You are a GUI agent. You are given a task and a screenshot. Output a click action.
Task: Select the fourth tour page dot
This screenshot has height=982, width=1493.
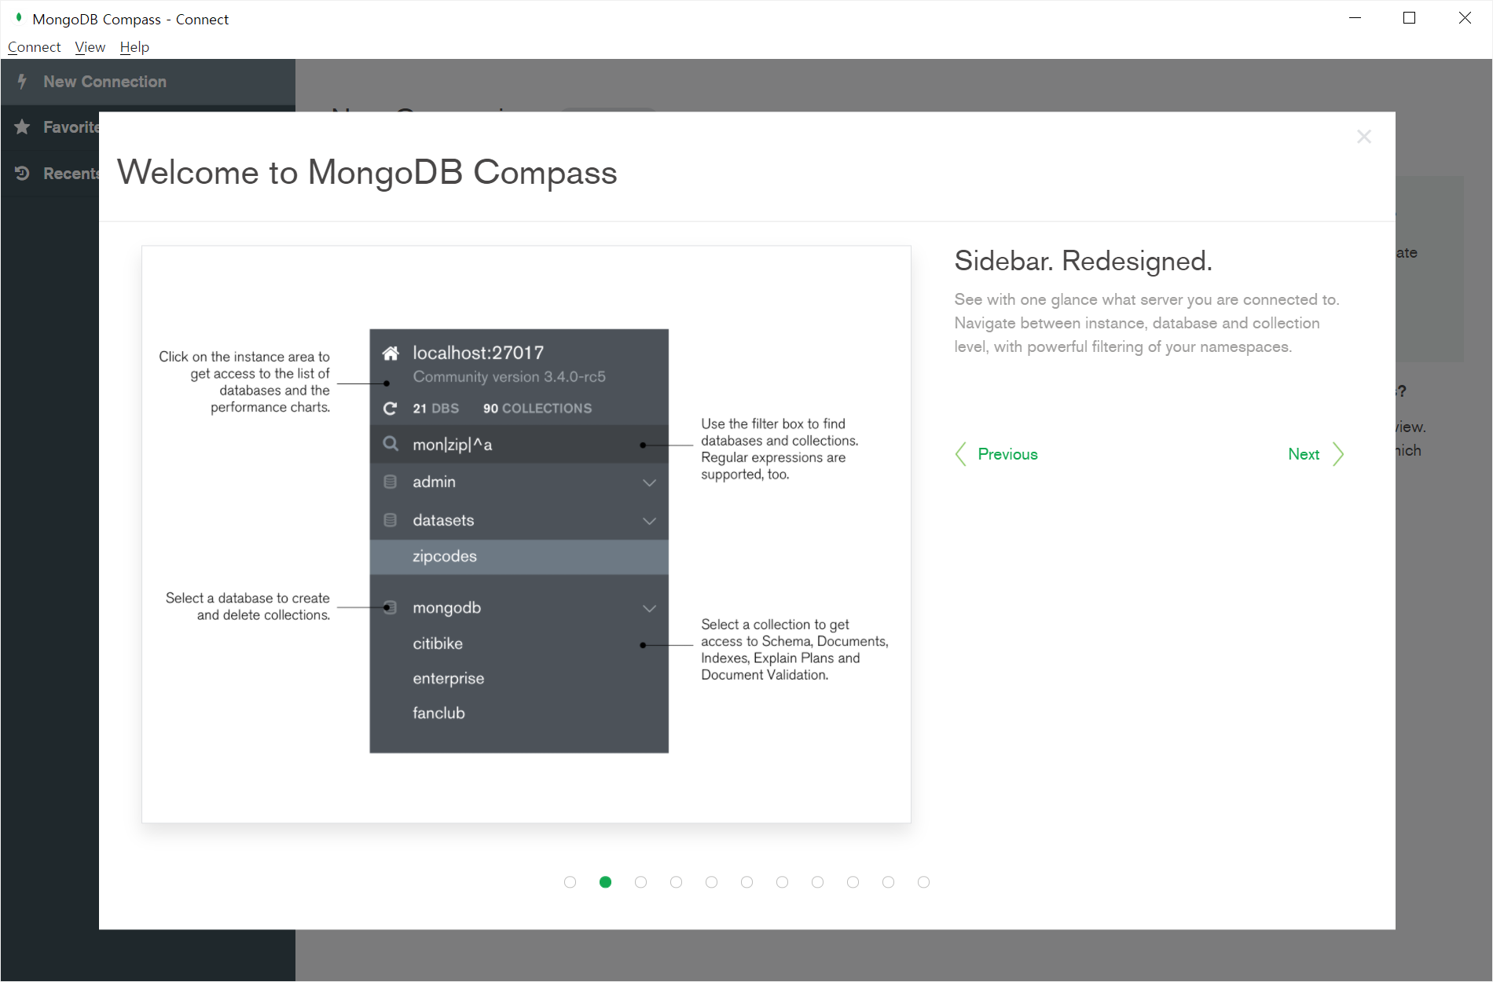(x=676, y=882)
